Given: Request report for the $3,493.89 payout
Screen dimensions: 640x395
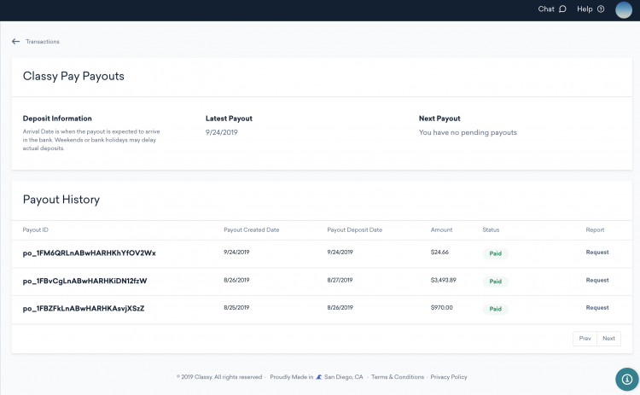Looking at the screenshot, I should coord(597,280).
